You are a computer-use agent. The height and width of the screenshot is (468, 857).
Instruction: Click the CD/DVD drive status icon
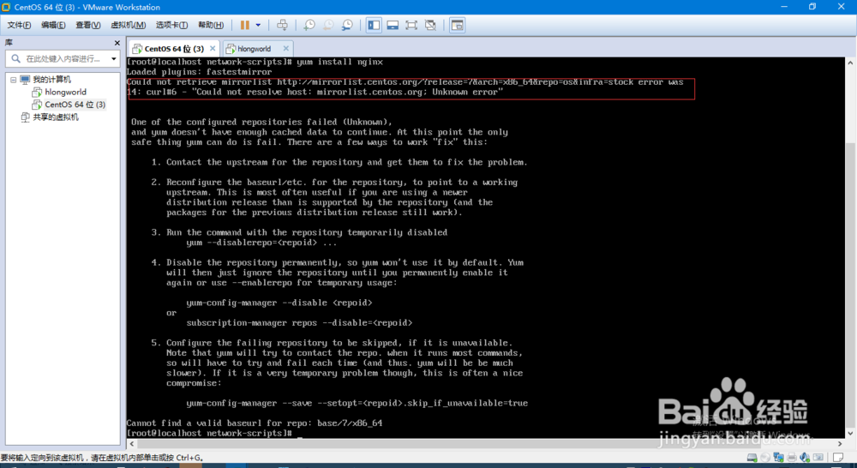tap(765, 458)
